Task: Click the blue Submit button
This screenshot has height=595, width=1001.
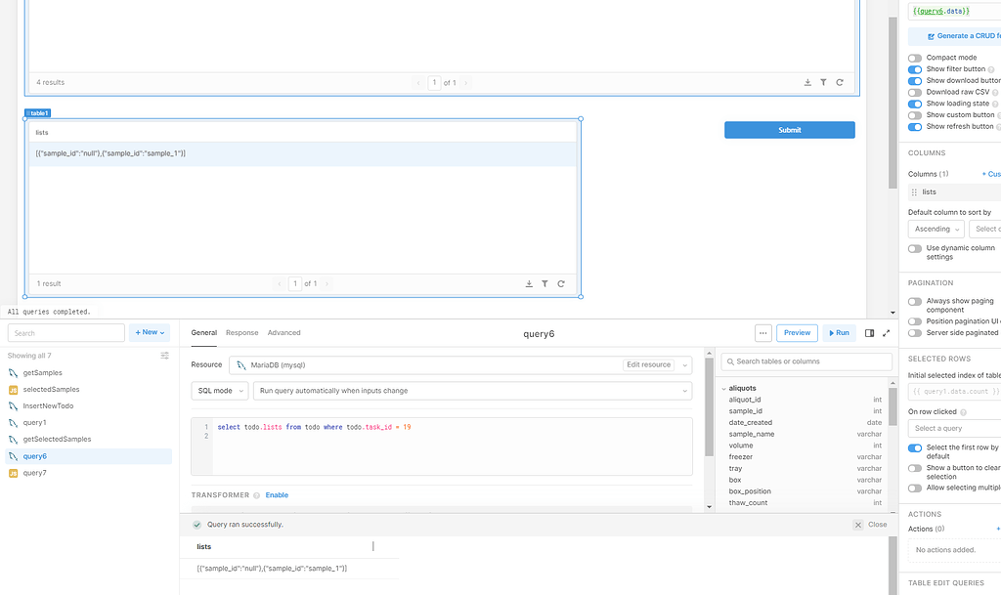Action: point(789,130)
